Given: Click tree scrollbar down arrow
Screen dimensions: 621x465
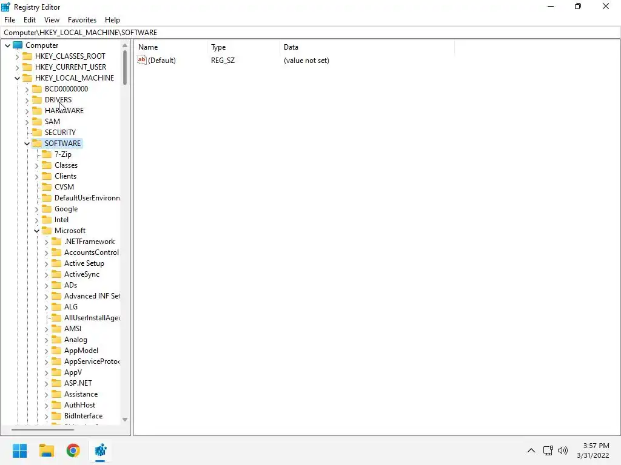Looking at the screenshot, I should pos(125,420).
